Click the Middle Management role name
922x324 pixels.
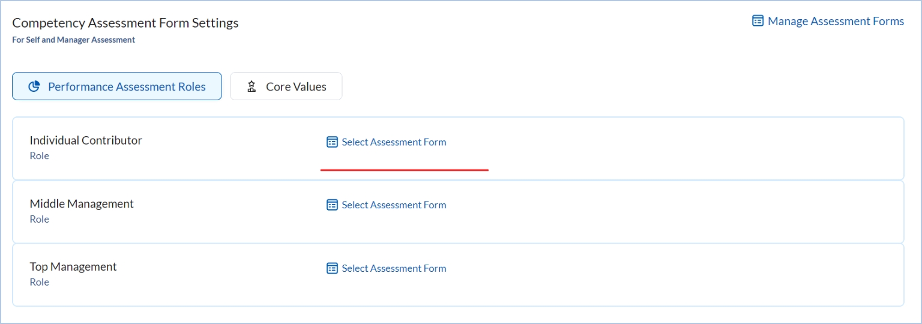[x=82, y=204]
